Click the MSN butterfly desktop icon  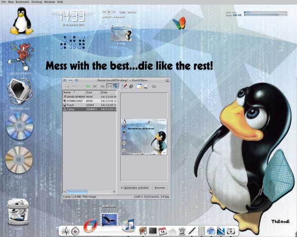[179, 23]
